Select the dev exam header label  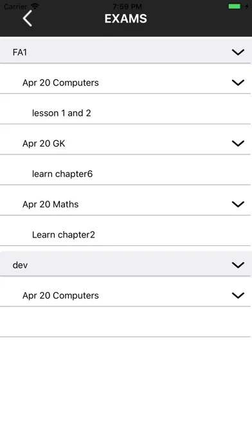coord(20,265)
